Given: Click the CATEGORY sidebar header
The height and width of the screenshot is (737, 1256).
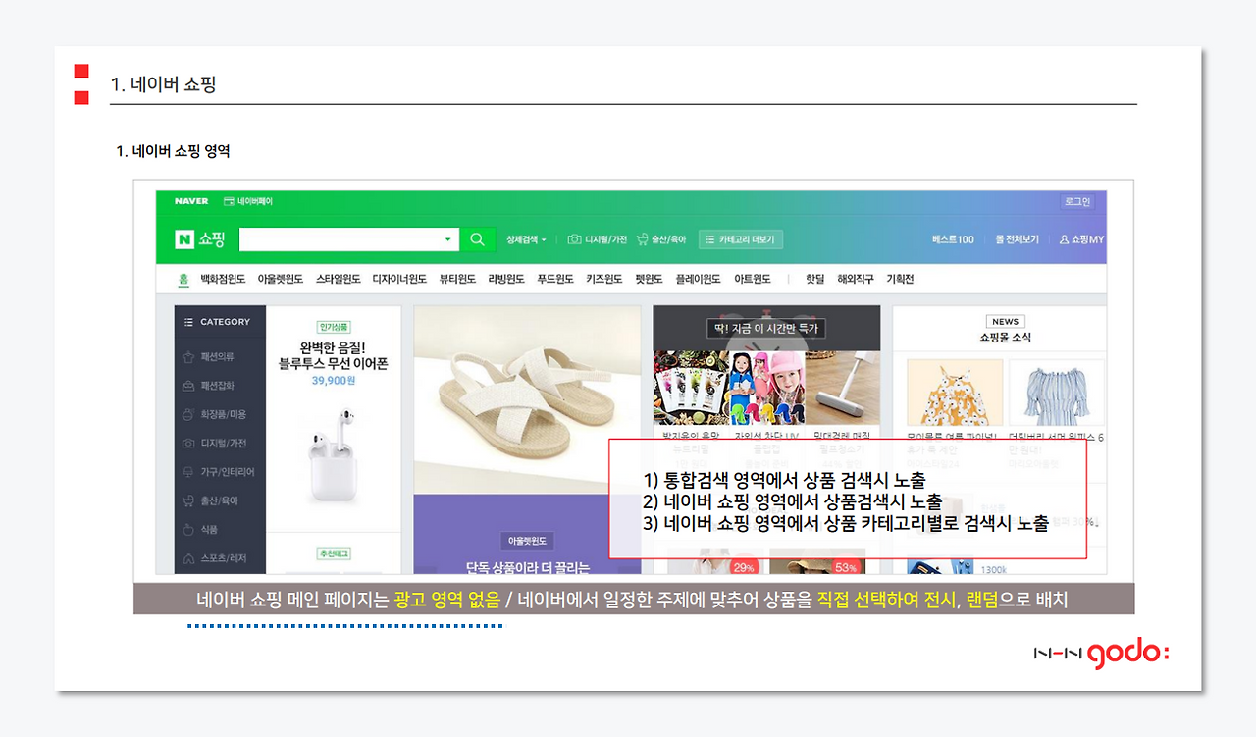Looking at the screenshot, I should (x=220, y=322).
